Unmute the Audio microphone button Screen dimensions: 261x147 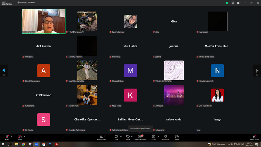[x=7, y=138]
